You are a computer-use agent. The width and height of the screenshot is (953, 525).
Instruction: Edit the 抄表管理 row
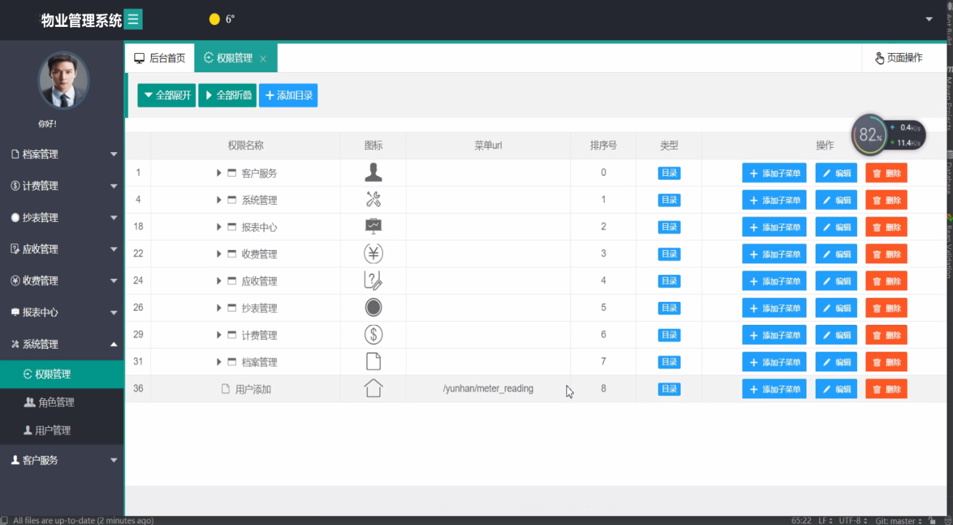click(x=836, y=308)
